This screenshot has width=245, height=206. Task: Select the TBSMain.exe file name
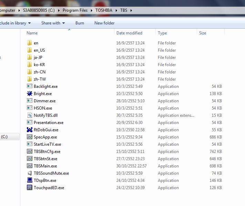(x=45, y=166)
